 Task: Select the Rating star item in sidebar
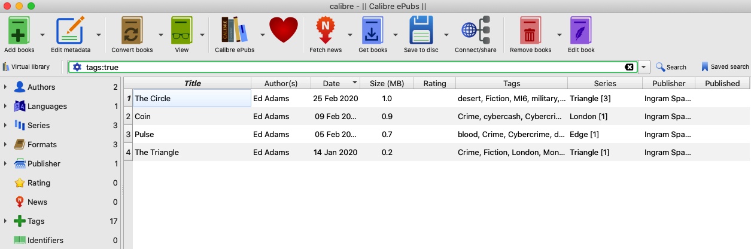[x=39, y=183]
